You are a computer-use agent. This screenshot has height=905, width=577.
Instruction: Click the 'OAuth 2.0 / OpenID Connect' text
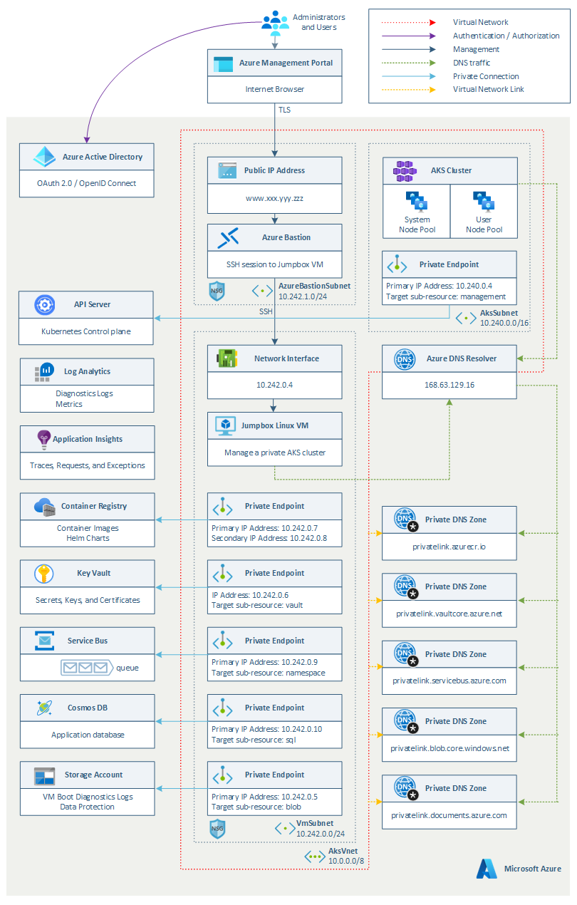click(86, 183)
